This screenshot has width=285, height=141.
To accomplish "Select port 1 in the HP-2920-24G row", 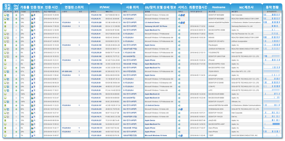I will (79, 71).
